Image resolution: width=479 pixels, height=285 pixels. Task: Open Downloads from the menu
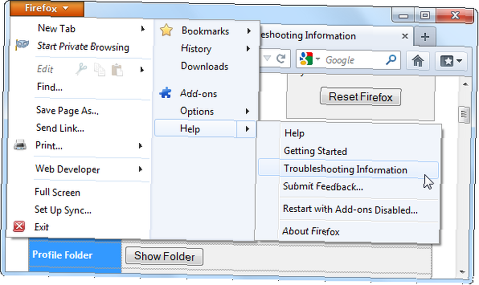point(205,66)
